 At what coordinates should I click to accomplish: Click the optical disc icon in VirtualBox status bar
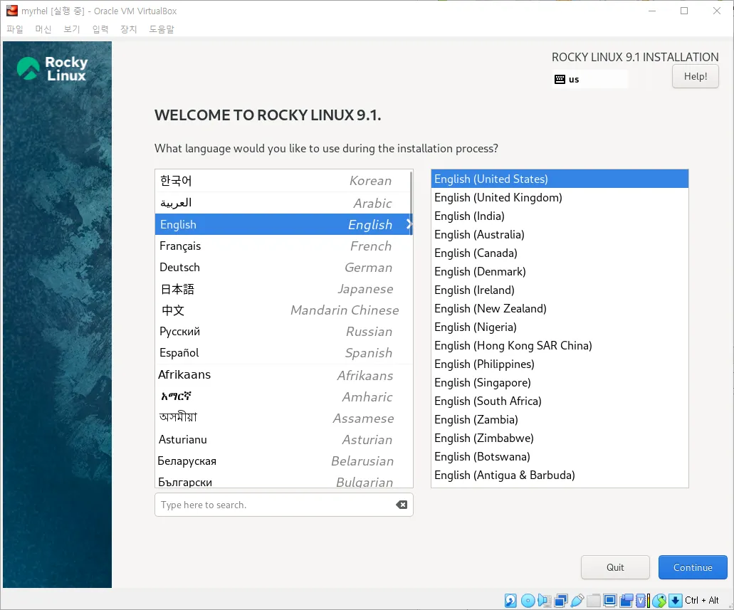528,601
